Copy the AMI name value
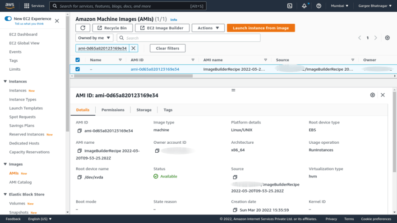 (79, 150)
